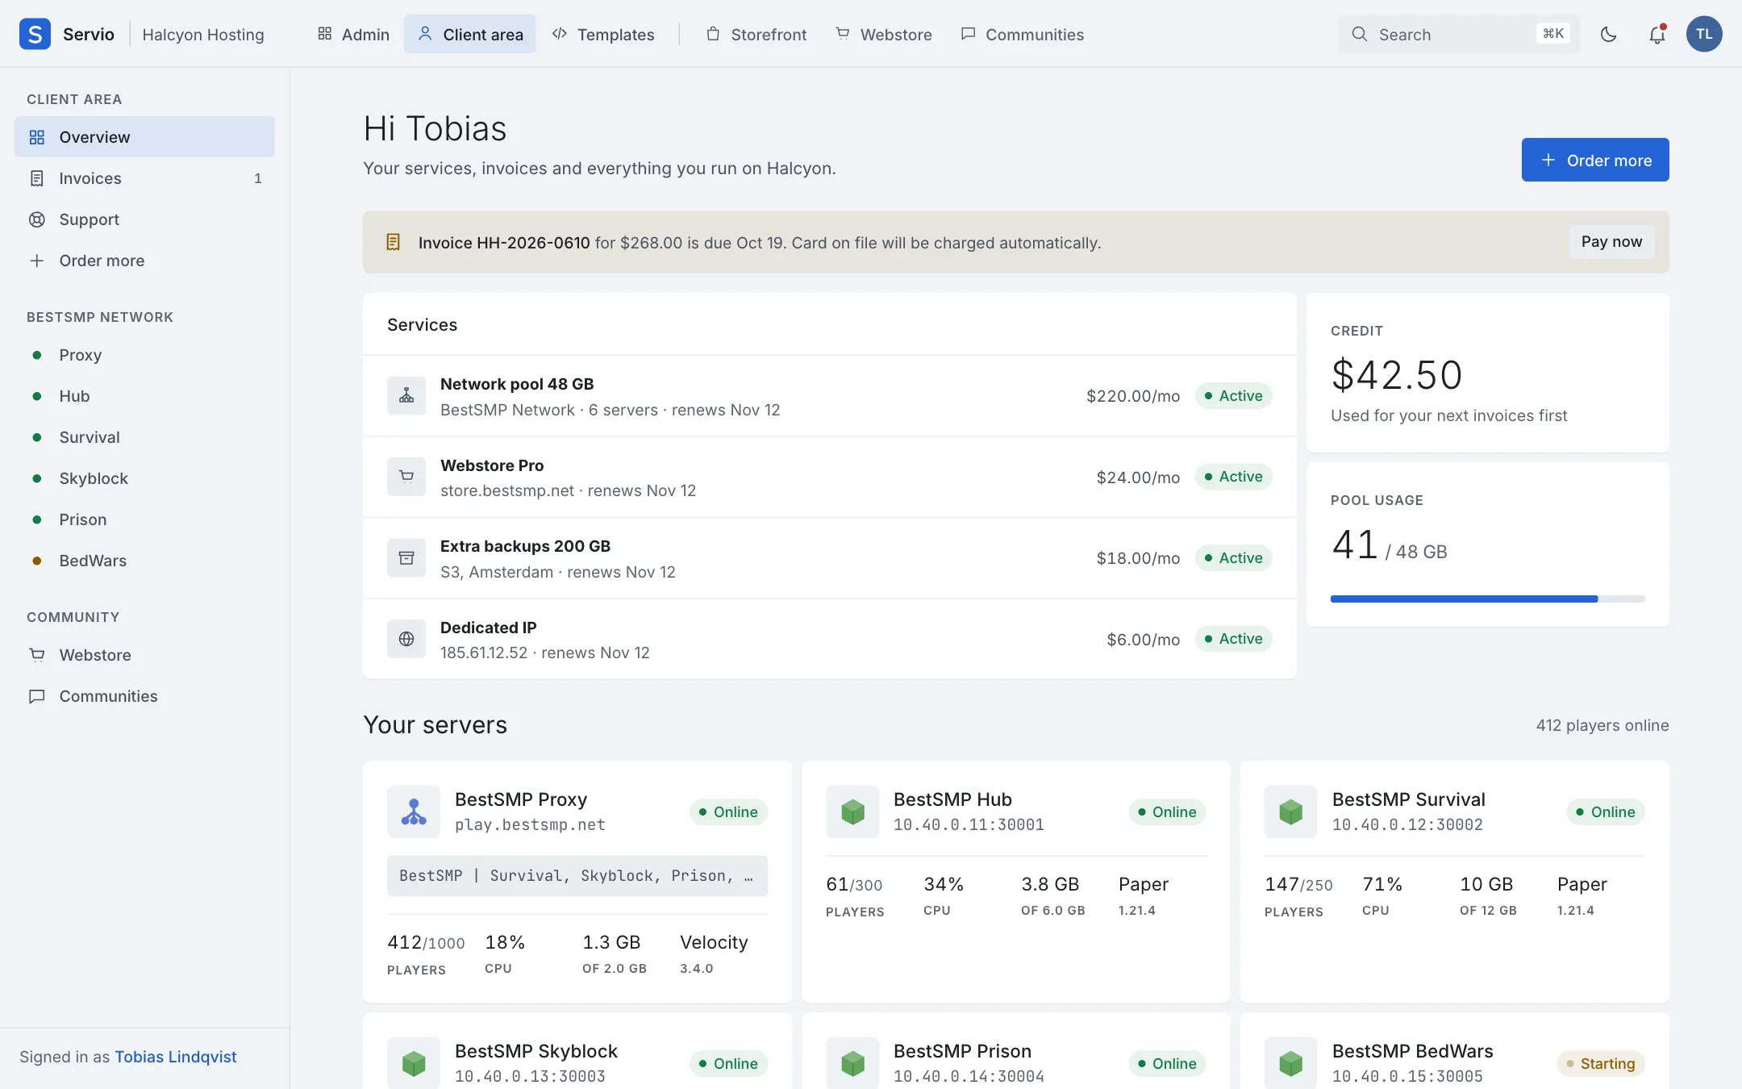This screenshot has height=1089, width=1742.
Task: Click the Starting status on BedWars card
Action: (x=1600, y=1063)
